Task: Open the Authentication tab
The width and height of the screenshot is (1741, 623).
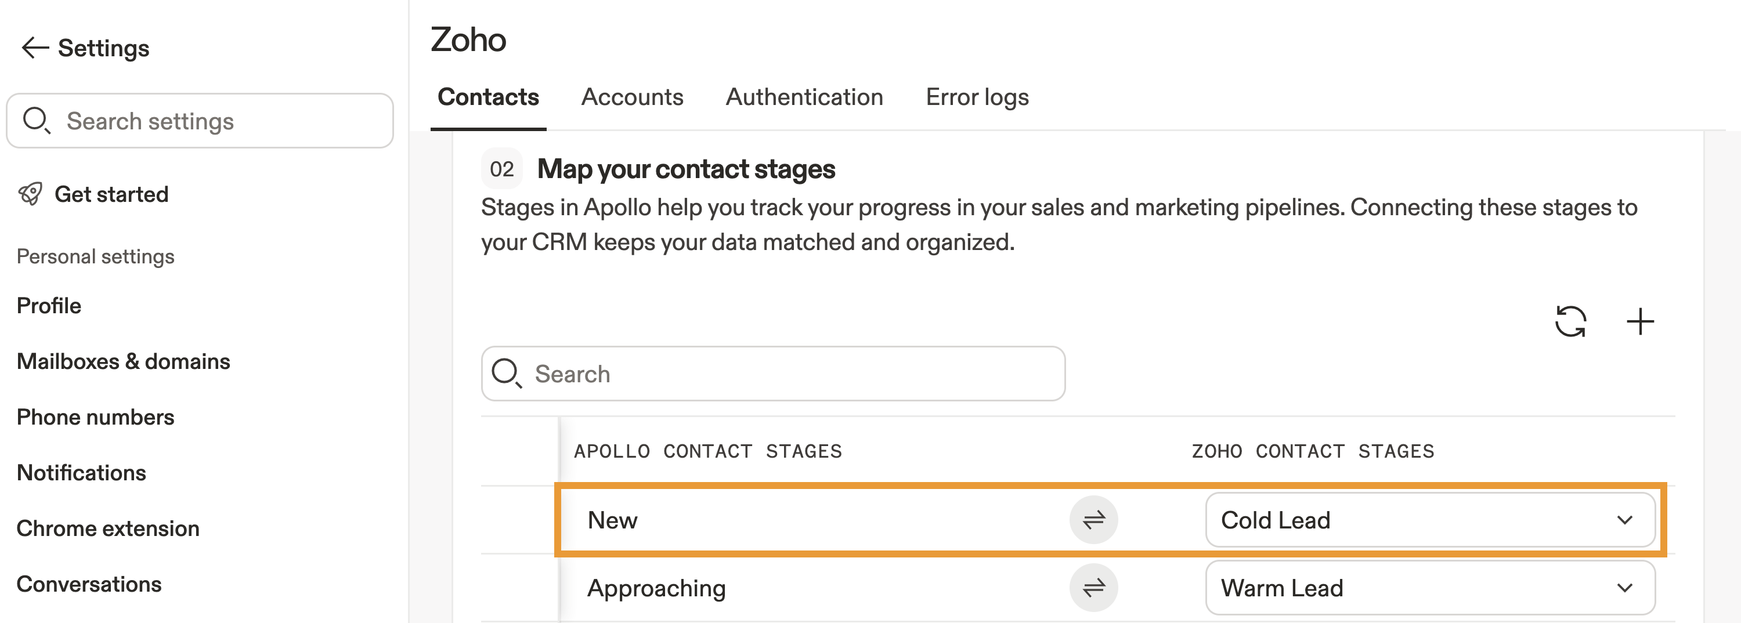Action: 804,97
